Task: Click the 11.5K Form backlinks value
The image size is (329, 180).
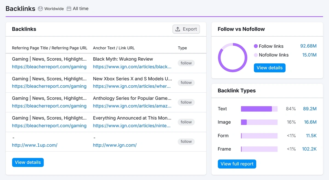Action: point(311,135)
